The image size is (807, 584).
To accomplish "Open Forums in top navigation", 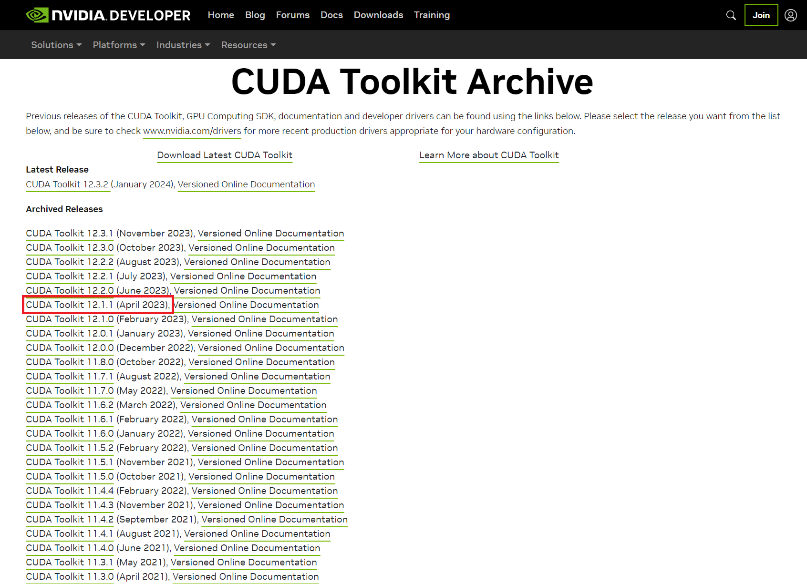I will coord(293,15).
